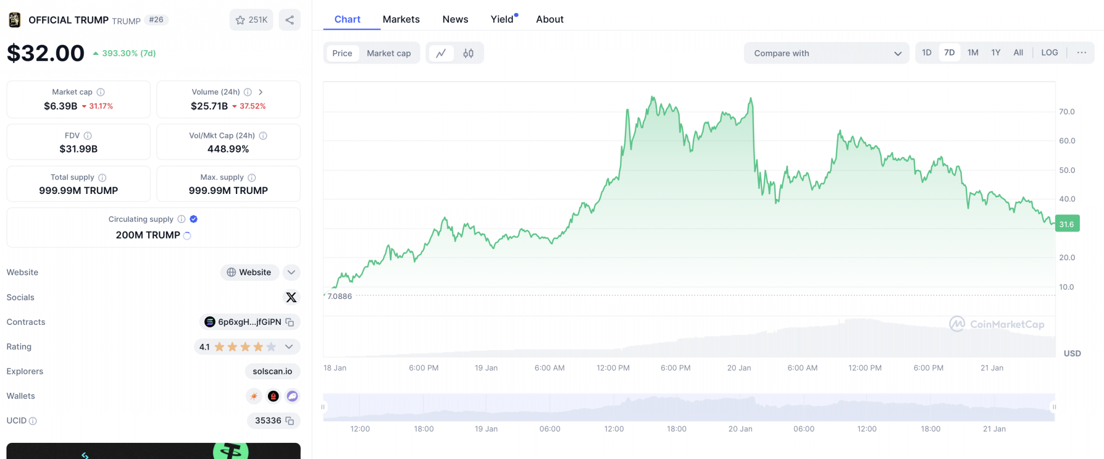Expand the Website links chevron

pyautogui.click(x=291, y=273)
